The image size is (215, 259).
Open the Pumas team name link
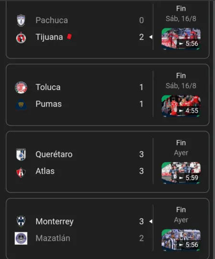coord(48,104)
